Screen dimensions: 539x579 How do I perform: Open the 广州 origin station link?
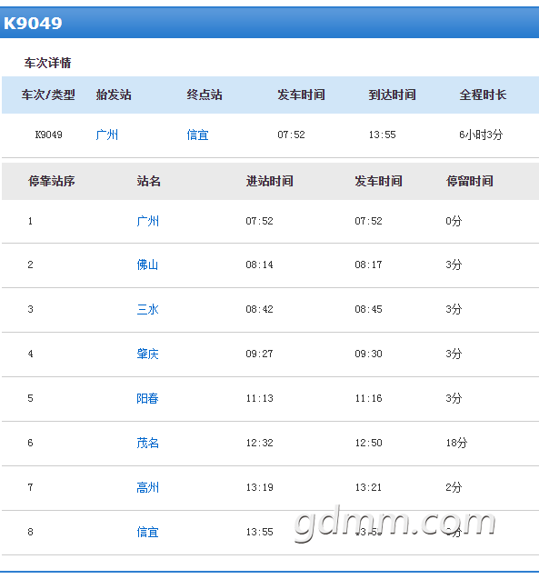(x=106, y=135)
